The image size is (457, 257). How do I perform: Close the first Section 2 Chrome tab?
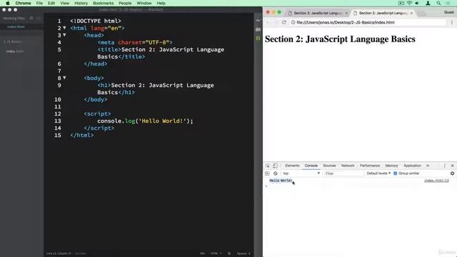[x=346, y=13]
